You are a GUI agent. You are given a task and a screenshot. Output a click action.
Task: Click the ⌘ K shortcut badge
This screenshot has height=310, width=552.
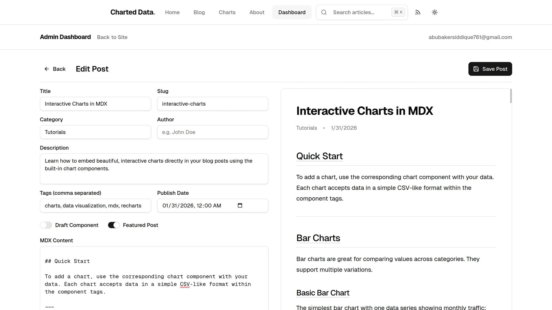click(x=398, y=12)
